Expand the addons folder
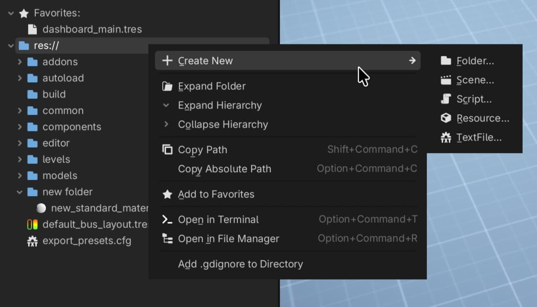This screenshot has height=307, width=537. coord(20,62)
